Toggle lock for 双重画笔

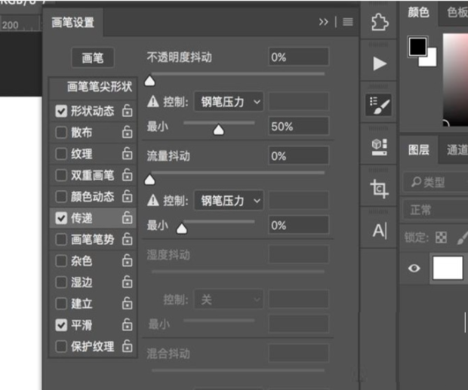(127, 175)
